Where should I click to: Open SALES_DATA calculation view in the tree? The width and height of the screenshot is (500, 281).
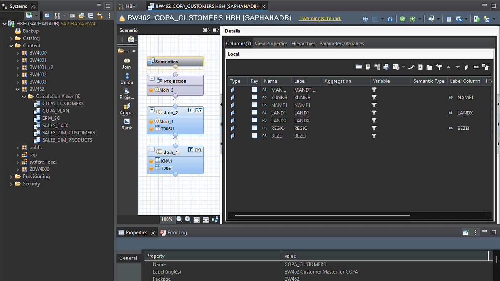(x=55, y=125)
